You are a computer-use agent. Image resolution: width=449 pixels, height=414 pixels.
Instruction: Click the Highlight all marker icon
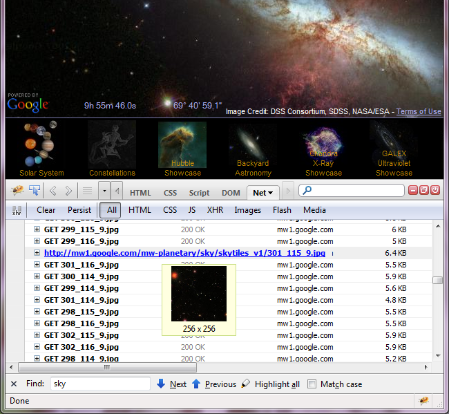[x=246, y=384]
